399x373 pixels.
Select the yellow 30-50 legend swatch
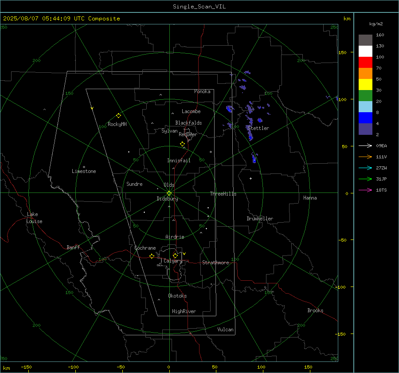[x=365, y=85]
